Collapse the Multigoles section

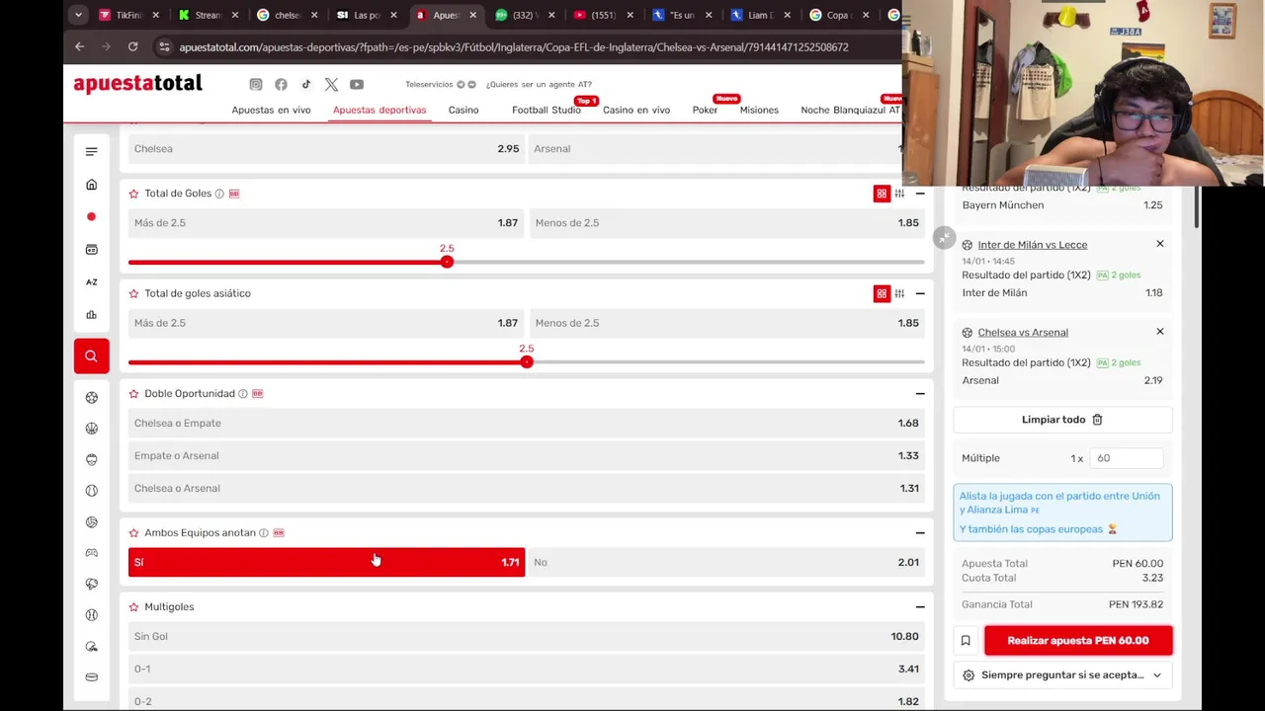click(x=920, y=606)
